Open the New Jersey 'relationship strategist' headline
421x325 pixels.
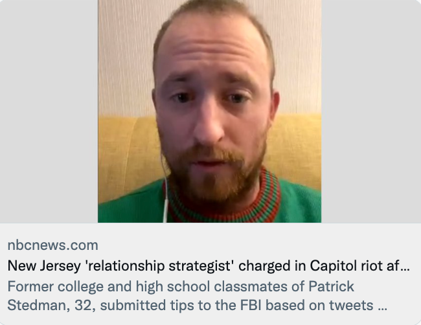coord(209,266)
